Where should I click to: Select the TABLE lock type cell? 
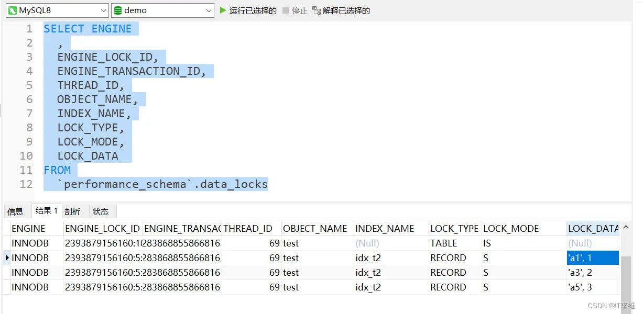pos(455,243)
